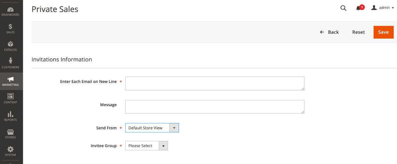The image size is (397, 164).
Task: Open the Invitee Group Please Select dropdown
Action: [x=147, y=146]
